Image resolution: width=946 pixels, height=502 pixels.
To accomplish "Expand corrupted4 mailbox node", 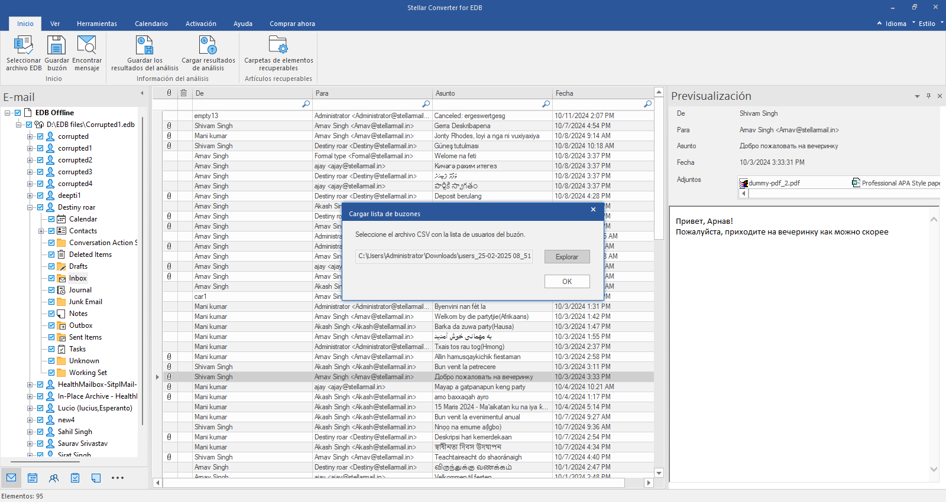I will tap(30, 184).
